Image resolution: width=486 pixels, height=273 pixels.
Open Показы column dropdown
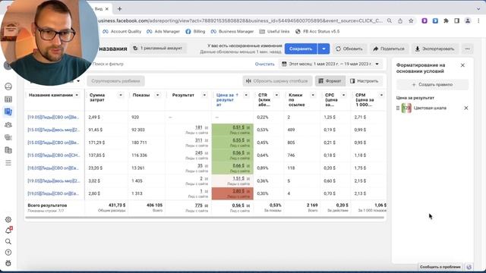[157, 95]
